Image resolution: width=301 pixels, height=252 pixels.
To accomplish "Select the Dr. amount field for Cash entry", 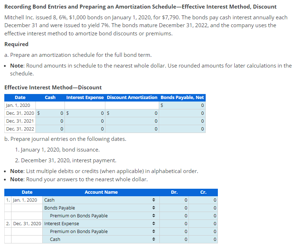I will [174, 200].
